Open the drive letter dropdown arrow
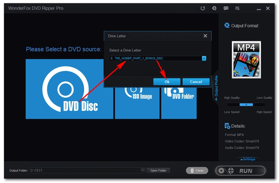Viewport: 279px width, 183px height. point(204,58)
